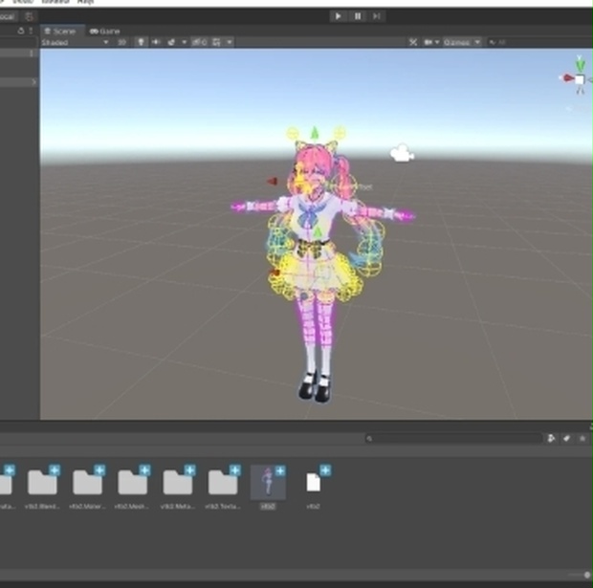Open the Gizmos dropdown
593x588 pixels.
click(x=462, y=42)
